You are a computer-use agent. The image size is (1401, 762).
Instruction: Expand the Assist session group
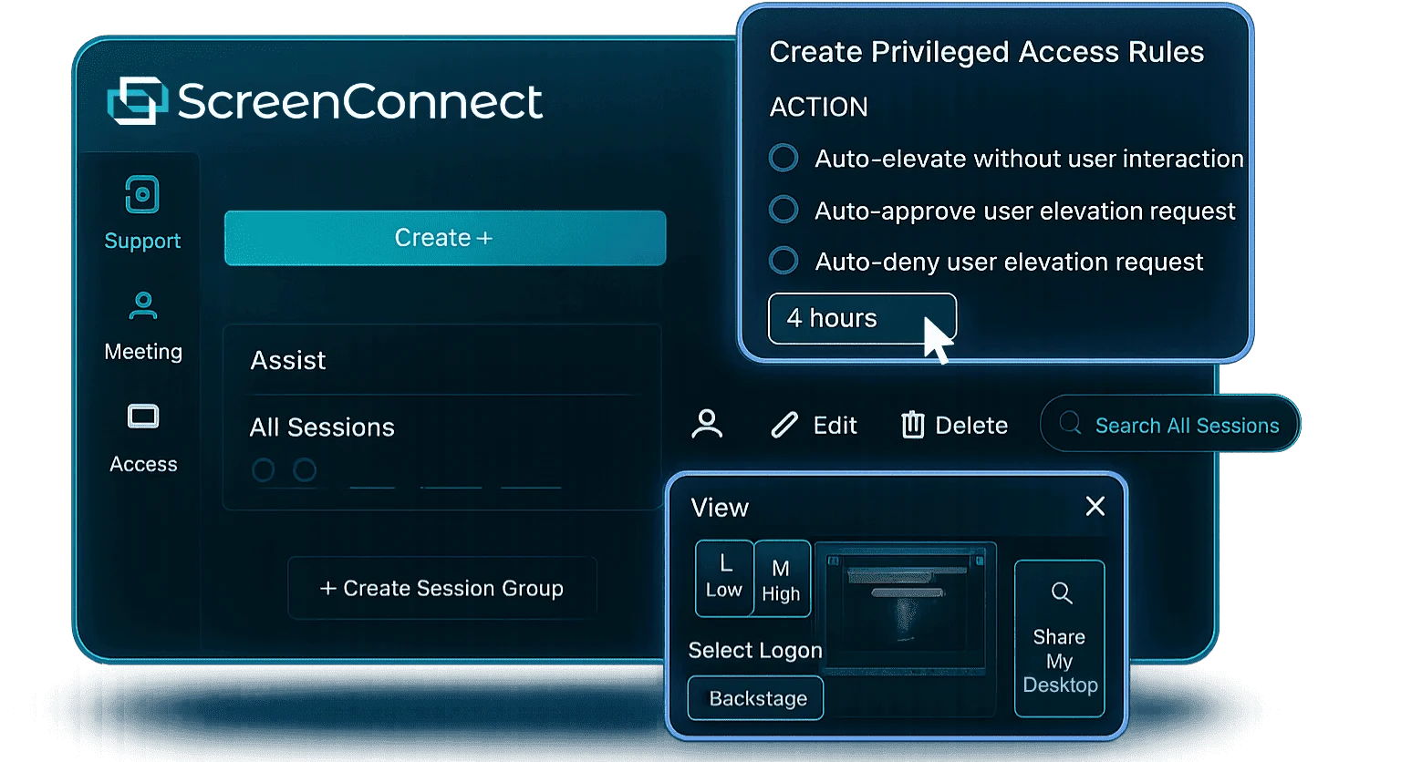pyautogui.click(x=442, y=360)
